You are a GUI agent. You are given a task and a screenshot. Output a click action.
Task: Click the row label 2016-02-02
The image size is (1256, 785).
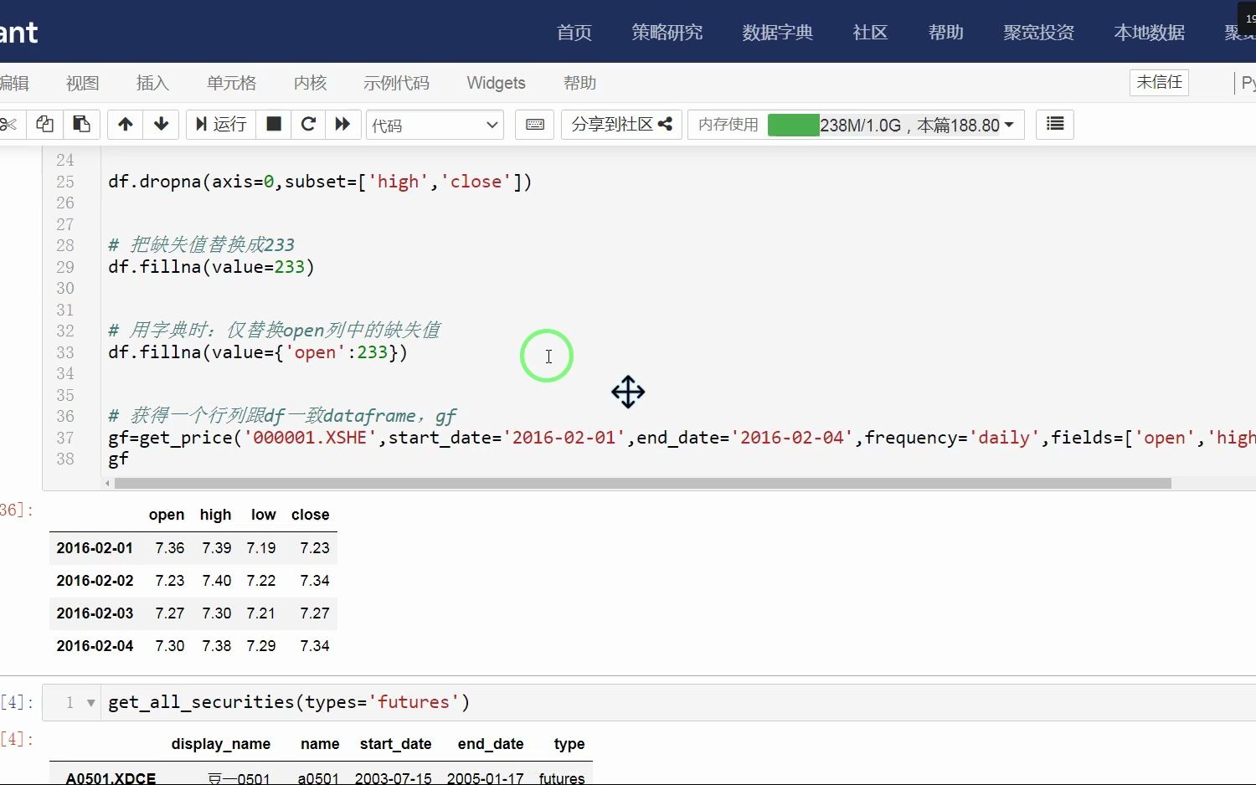coord(95,581)
